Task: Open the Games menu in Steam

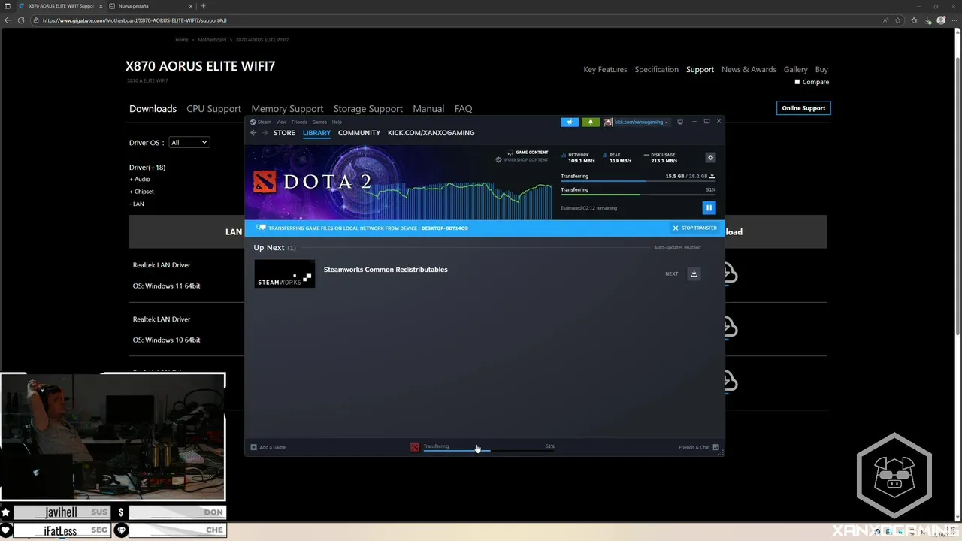Action: click(x=319, y=122)
